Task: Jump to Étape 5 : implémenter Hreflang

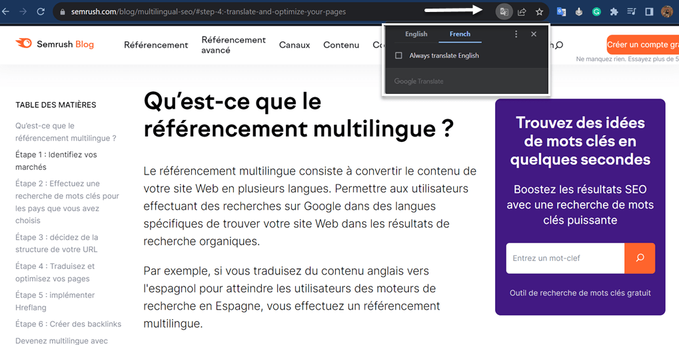Action: [x=55, y=301]
